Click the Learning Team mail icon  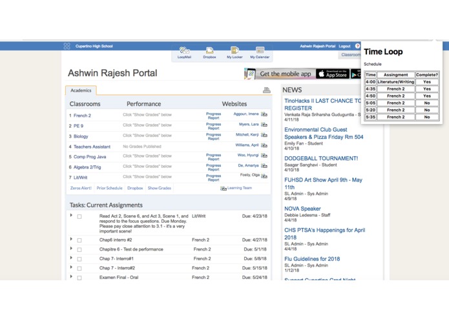pos(224,189)
